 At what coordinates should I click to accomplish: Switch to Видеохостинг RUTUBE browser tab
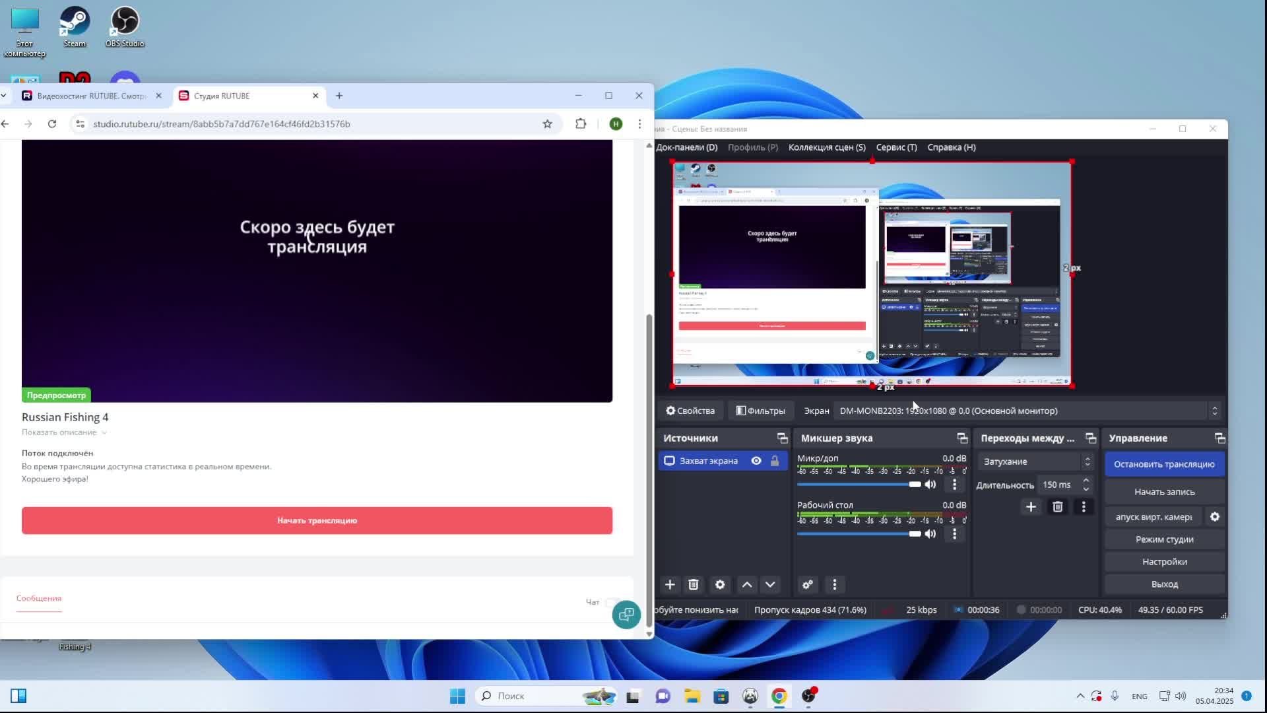pos(91,96)
